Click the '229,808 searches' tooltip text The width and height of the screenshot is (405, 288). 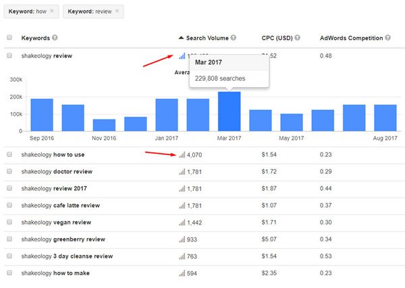pyautogui.click(x=220, y=78)
